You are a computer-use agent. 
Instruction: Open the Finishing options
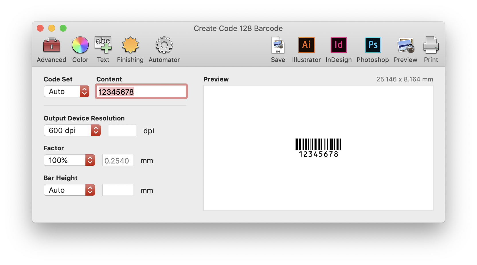130,50
